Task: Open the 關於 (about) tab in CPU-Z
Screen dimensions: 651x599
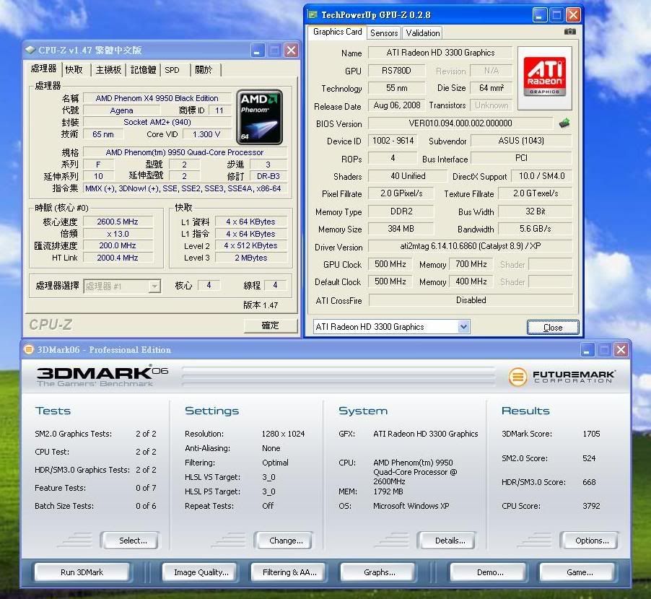Action: pyautogui.click(x=204, y=70)
